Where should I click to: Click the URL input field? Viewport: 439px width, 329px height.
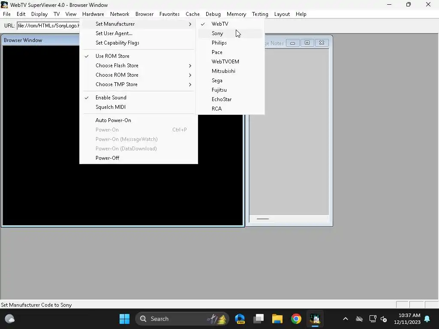pos(48,26)
